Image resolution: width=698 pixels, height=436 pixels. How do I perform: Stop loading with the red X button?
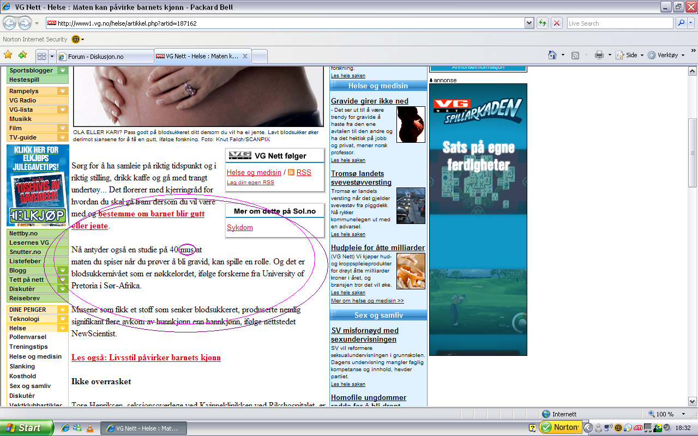(557, 23)
